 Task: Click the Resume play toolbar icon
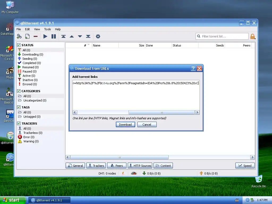click(x=45, y=36)
